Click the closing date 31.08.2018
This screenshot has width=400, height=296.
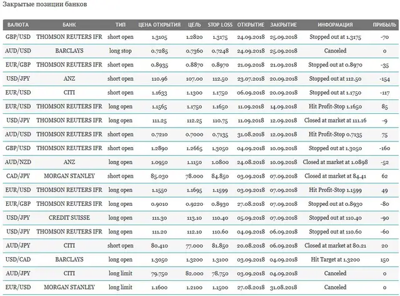[x=283, y=288]
